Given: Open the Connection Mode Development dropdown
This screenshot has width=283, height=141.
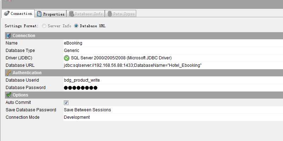Looking at the screenshot, I should [173, 117].
